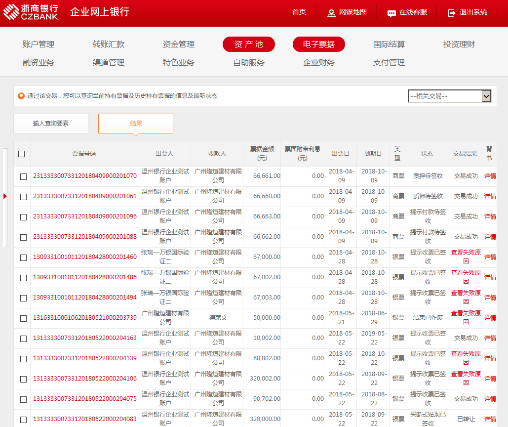Open bill number ending 203739
The image size is (508, 427).
pos(85,318)
